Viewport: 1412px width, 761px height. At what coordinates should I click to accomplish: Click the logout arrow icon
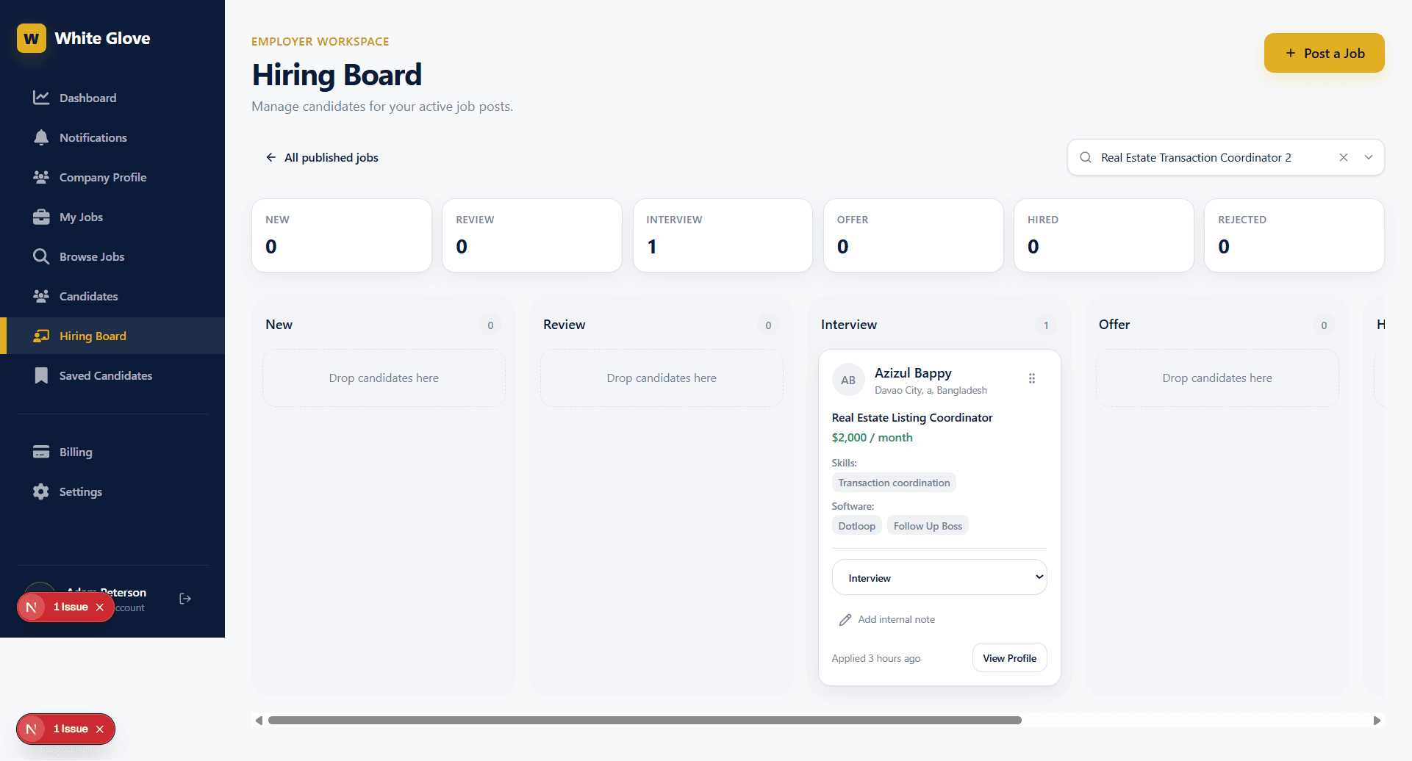coord(185,599)
